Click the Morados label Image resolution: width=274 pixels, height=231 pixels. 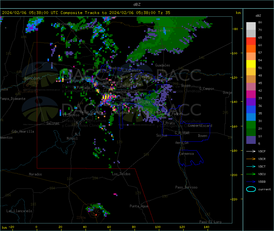[35, 174]
